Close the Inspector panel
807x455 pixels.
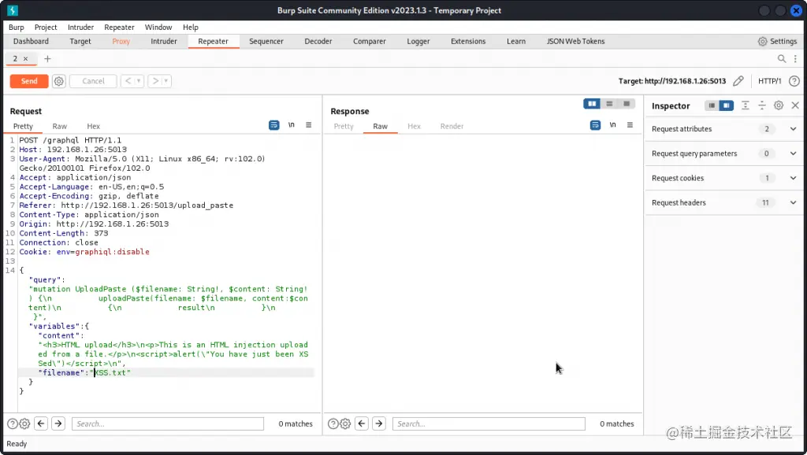pos(795,105)
